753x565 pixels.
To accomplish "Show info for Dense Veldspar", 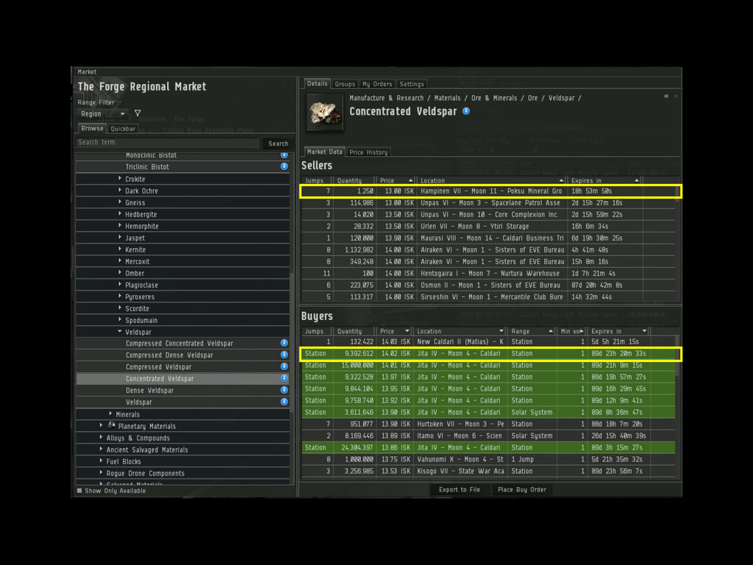I will [285, 390].
